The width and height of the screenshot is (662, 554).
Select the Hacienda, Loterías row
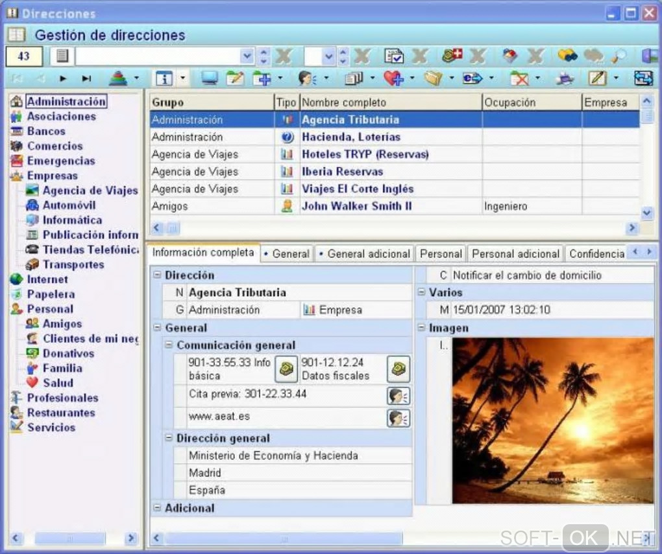pyautogui.click(x=395, y=137)
